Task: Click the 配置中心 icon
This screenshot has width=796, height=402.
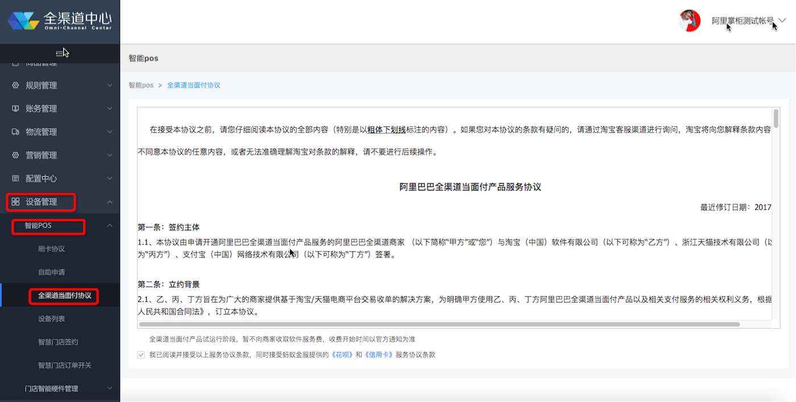Action: point(16,179)
